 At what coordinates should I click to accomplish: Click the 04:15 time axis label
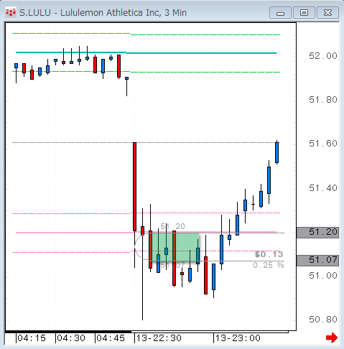[32, 338]
